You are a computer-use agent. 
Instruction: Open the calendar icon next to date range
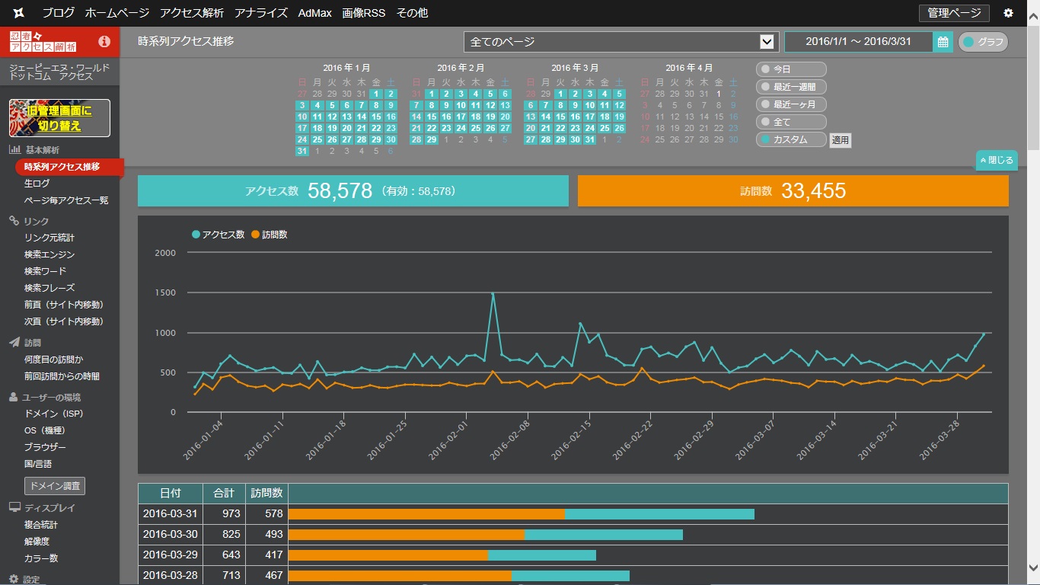point(943,42)
